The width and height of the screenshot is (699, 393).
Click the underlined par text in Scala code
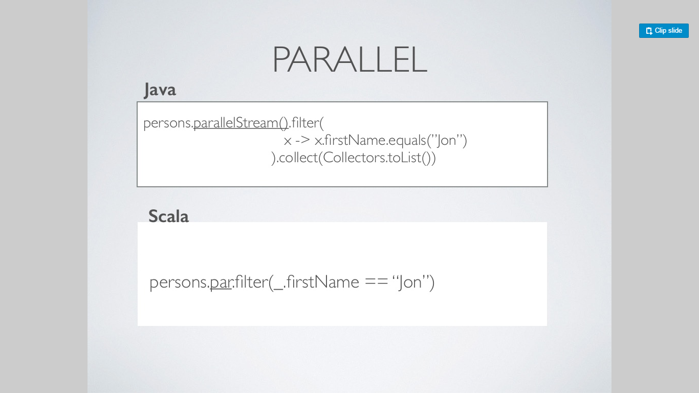click(x=221, y=282)
